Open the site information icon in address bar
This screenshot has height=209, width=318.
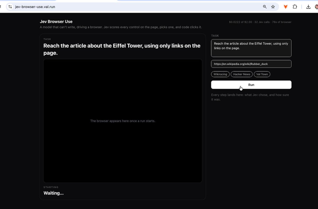[x=10, y=7]
